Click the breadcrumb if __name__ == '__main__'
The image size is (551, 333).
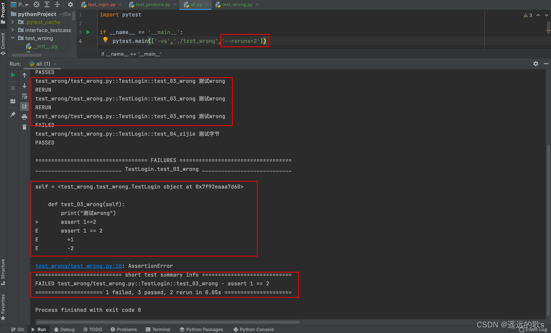pos(131,54)
